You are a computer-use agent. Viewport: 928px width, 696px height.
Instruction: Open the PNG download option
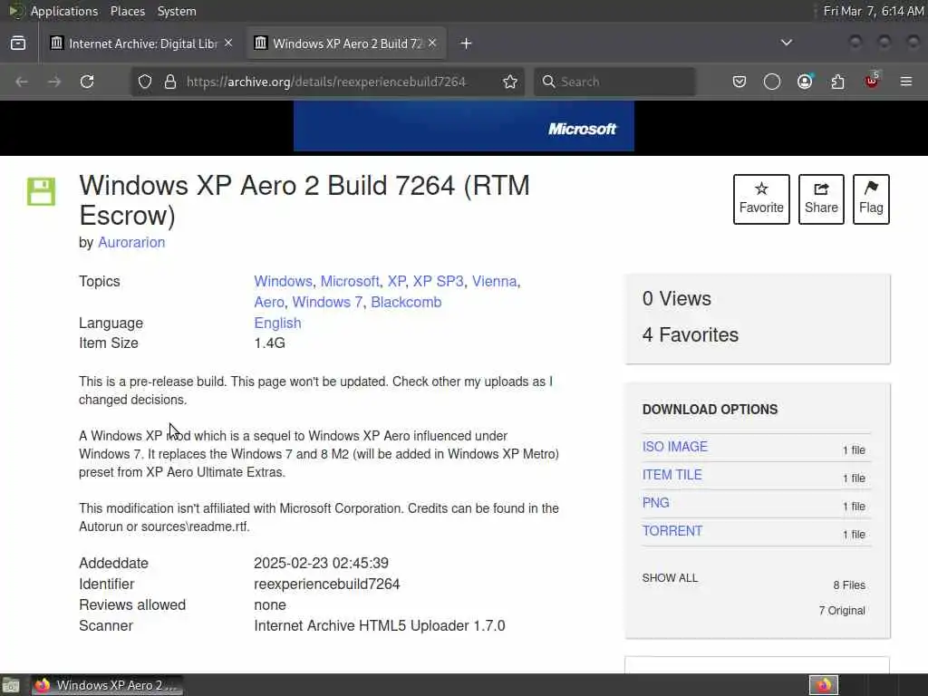656,503
